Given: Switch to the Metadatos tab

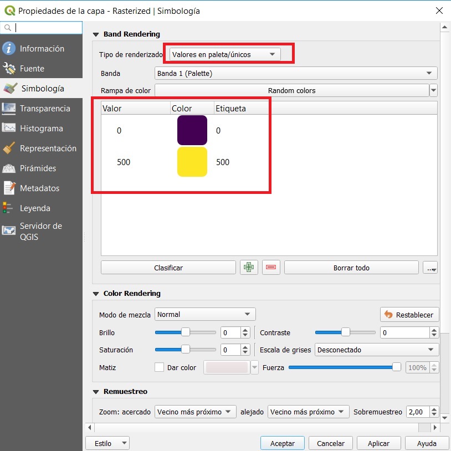Looking at the screenshot, I should [39, 188].
